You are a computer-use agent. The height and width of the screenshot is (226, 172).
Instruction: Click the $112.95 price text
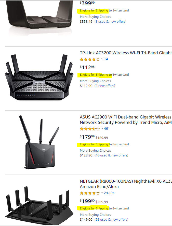[87, 67]
